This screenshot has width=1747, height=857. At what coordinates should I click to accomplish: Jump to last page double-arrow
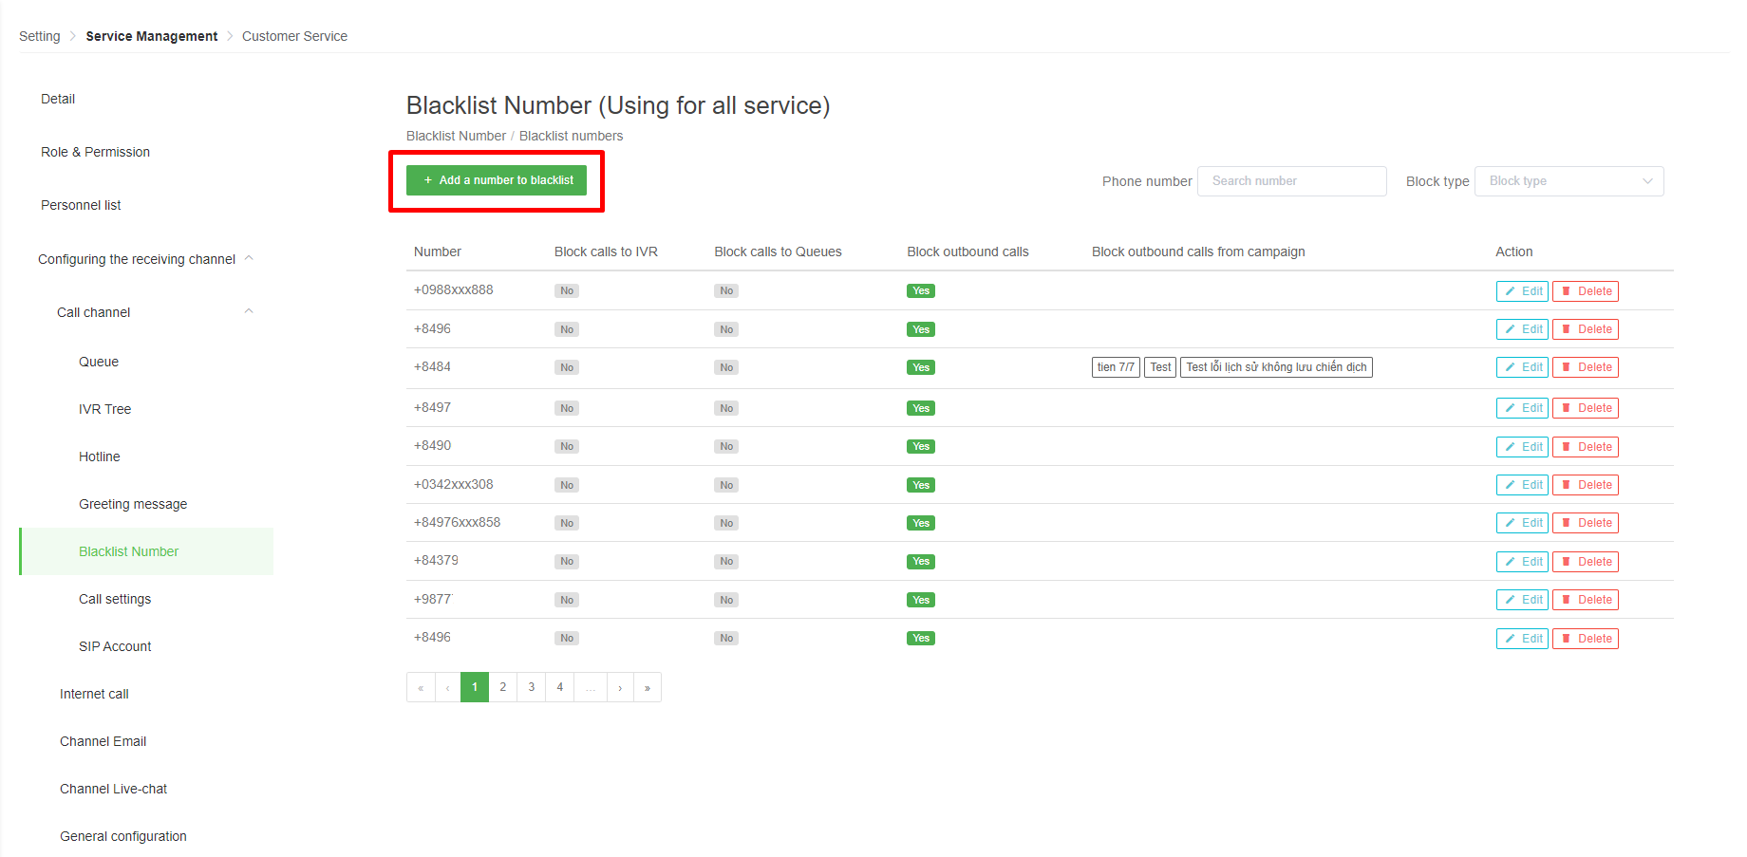point(648,687)
